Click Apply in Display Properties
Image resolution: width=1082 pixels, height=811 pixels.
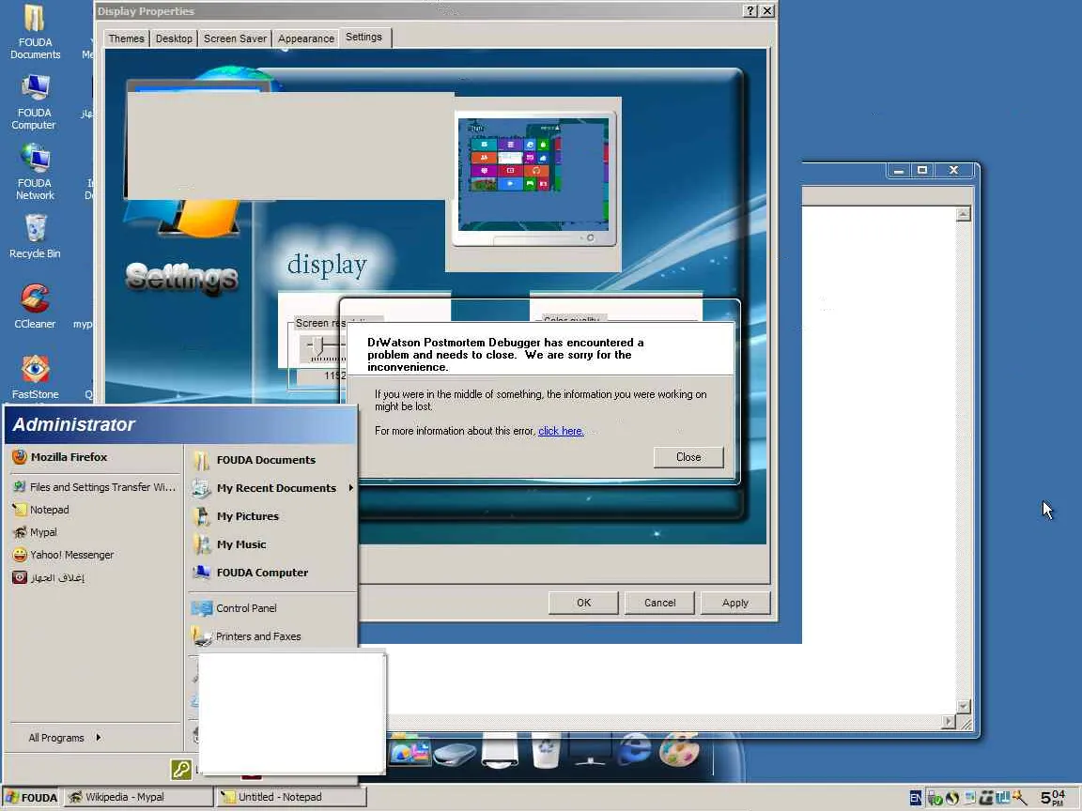pos(735,603)
